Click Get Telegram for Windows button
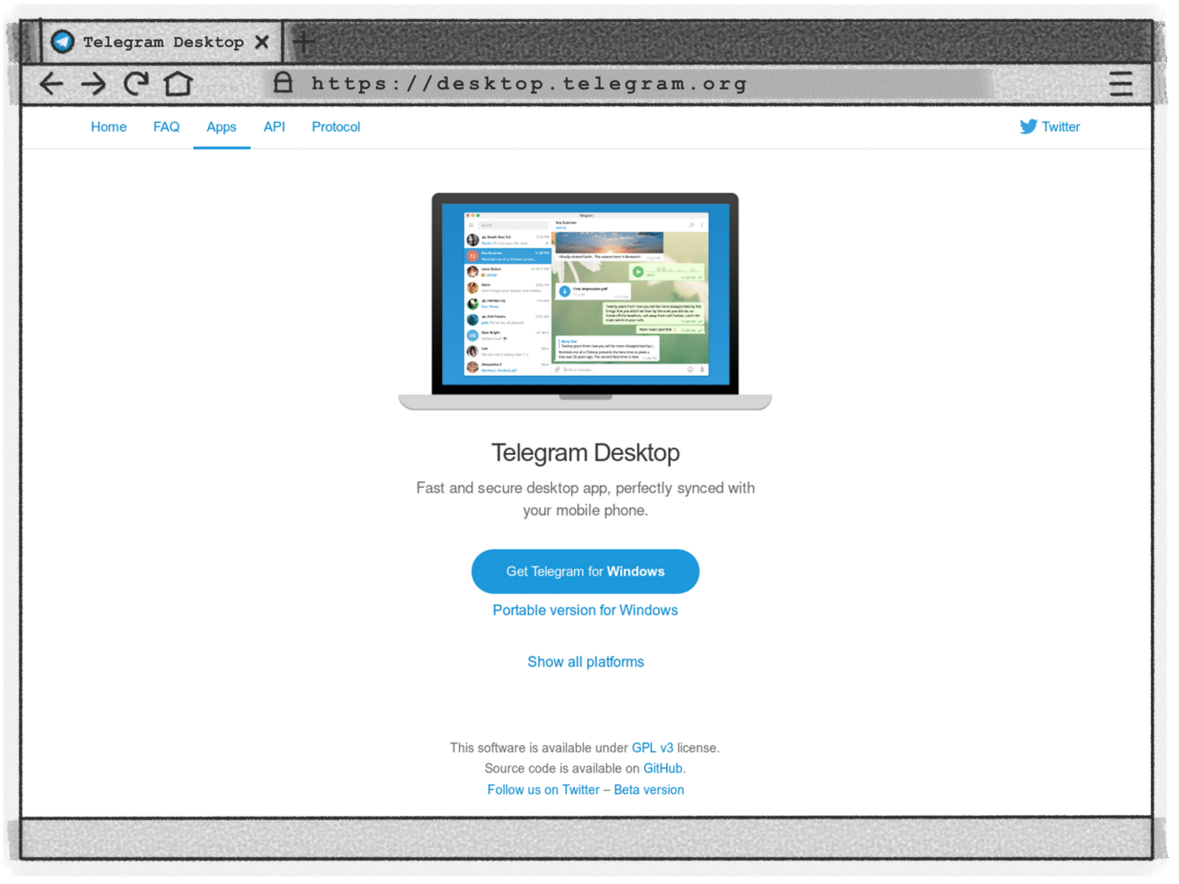This screenshot has width=1179, height=884. [585, 571]
